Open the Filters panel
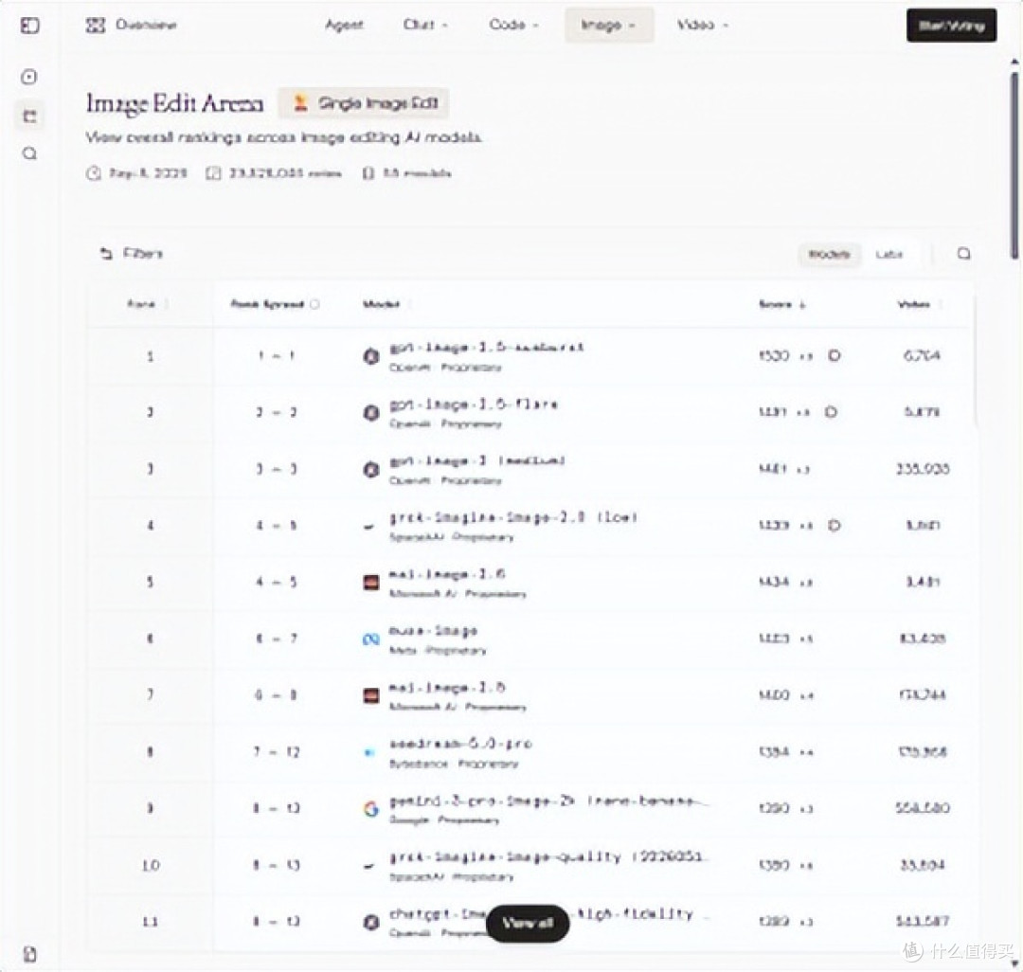Viewport: 1023px width, 972px height. pos(131,253)
